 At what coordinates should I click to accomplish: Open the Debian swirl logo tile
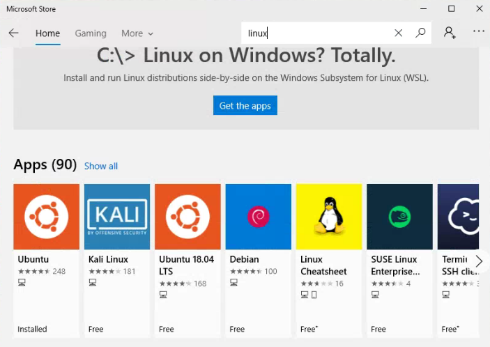coord(258,217)
